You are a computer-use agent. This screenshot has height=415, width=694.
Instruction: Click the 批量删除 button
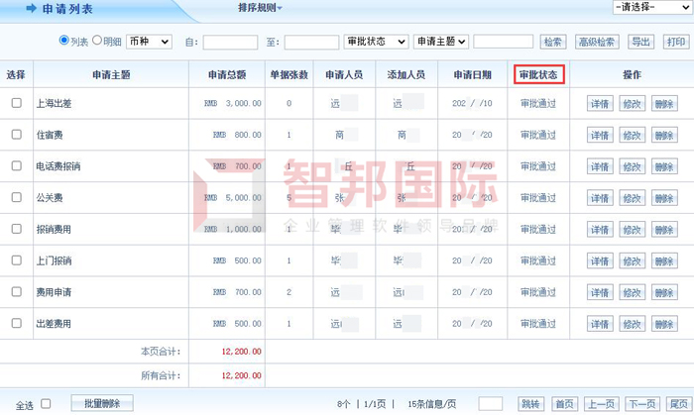(x=102, y=403)
